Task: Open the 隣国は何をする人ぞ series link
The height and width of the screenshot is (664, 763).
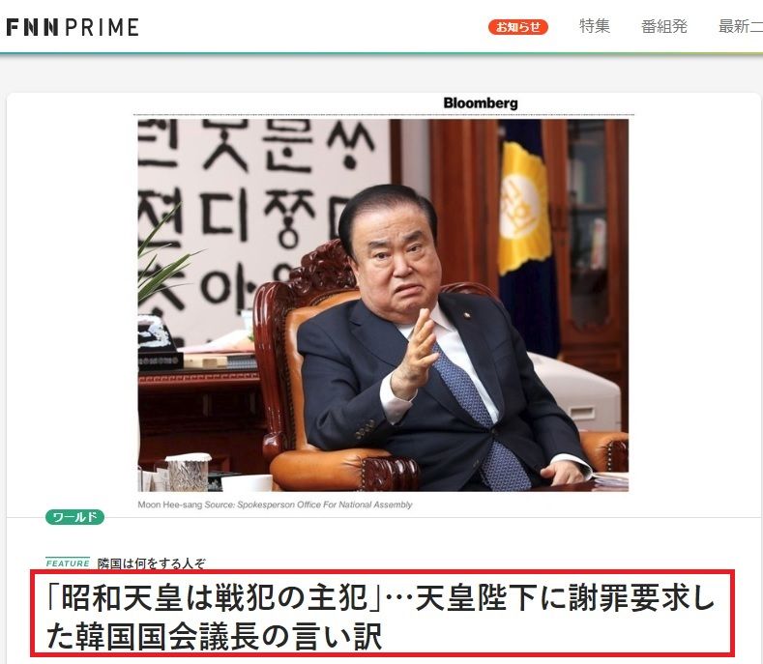Action: 151,563
